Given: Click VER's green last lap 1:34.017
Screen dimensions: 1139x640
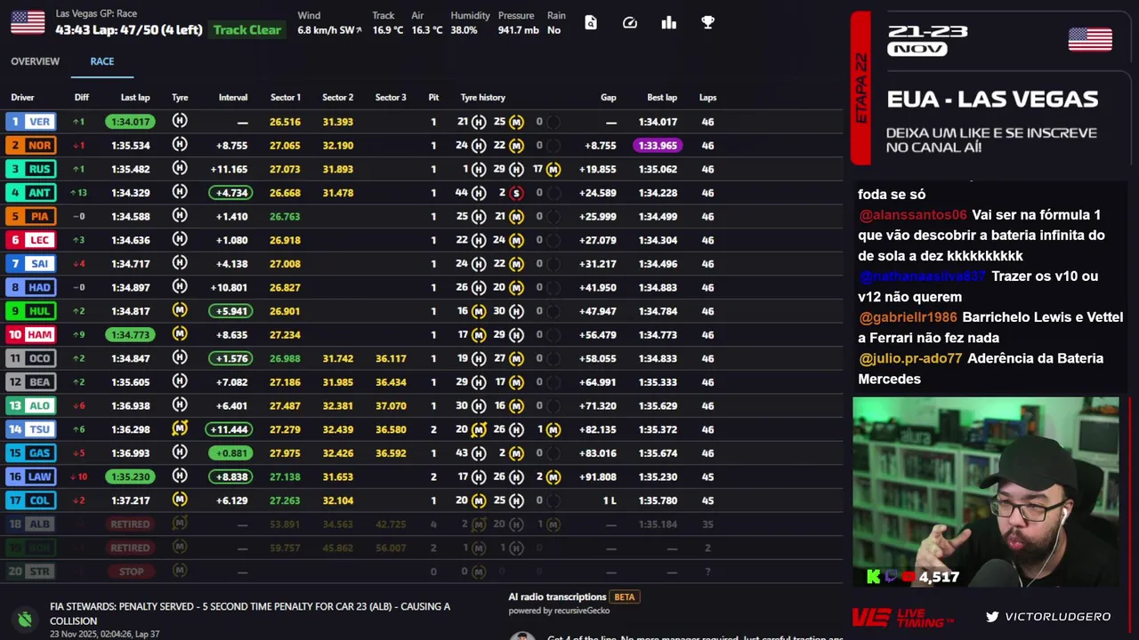Looking at the screenshot, I should (130, 122).
